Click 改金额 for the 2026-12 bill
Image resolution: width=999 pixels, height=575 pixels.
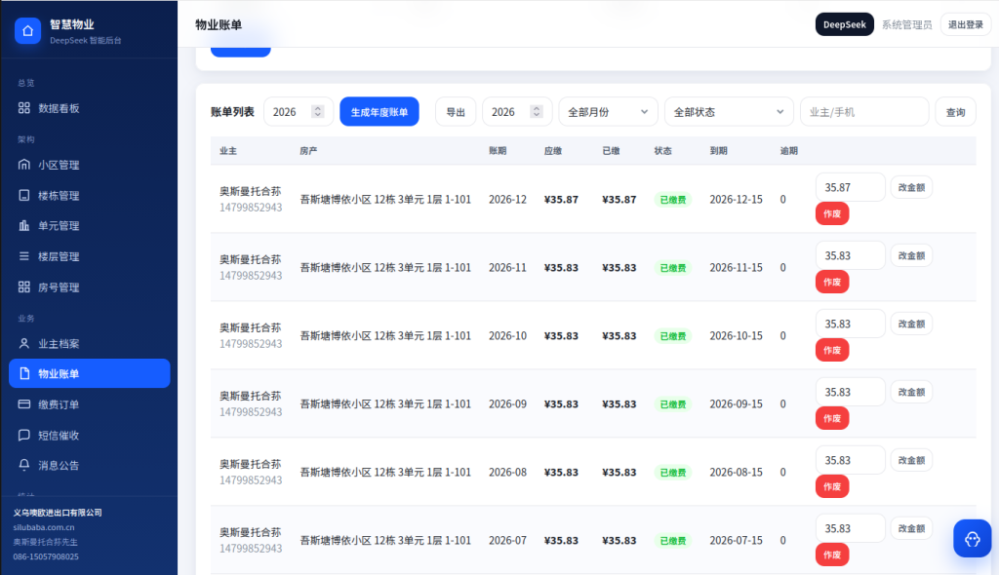point(911,187)
